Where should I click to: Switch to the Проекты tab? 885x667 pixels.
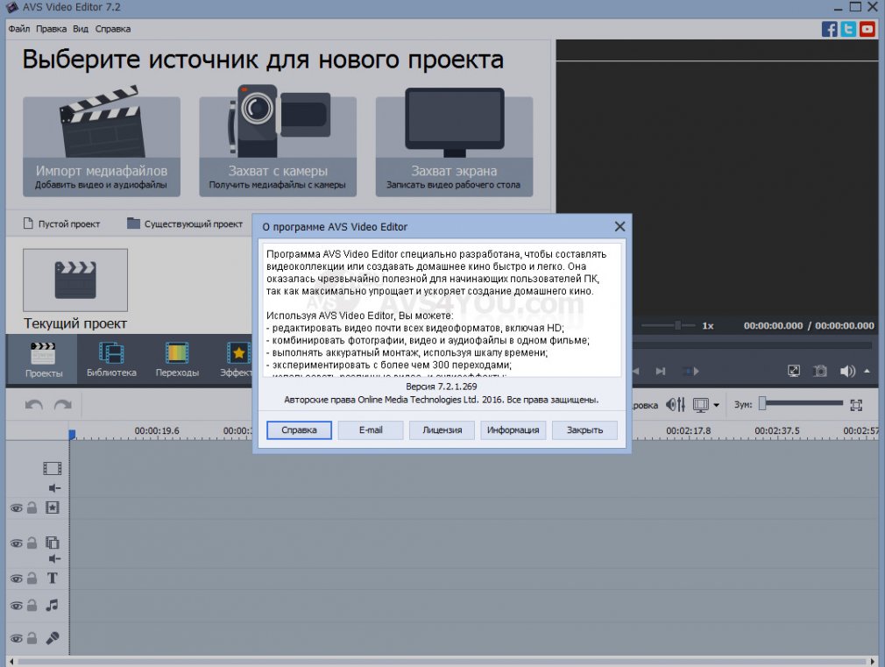click(44, 359)
